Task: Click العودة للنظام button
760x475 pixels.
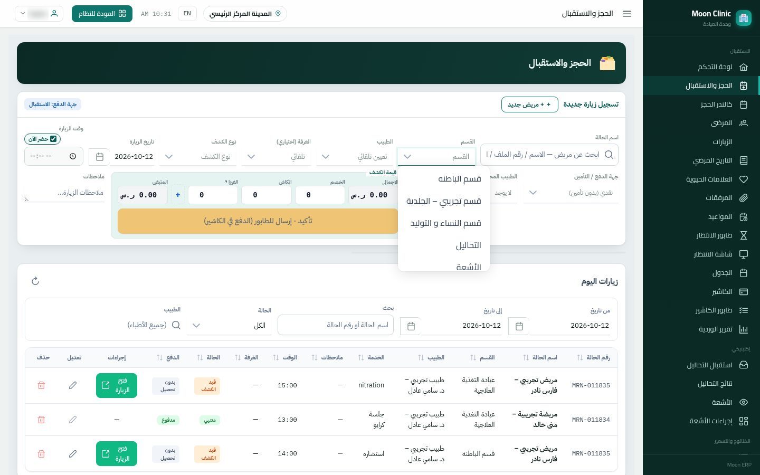Action: click(102, 14)
